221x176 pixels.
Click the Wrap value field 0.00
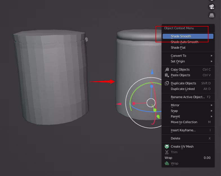coord(188,158)
